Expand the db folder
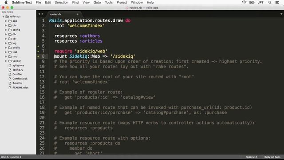This screenshot has width=284, height=160. [x=6, y=34]
